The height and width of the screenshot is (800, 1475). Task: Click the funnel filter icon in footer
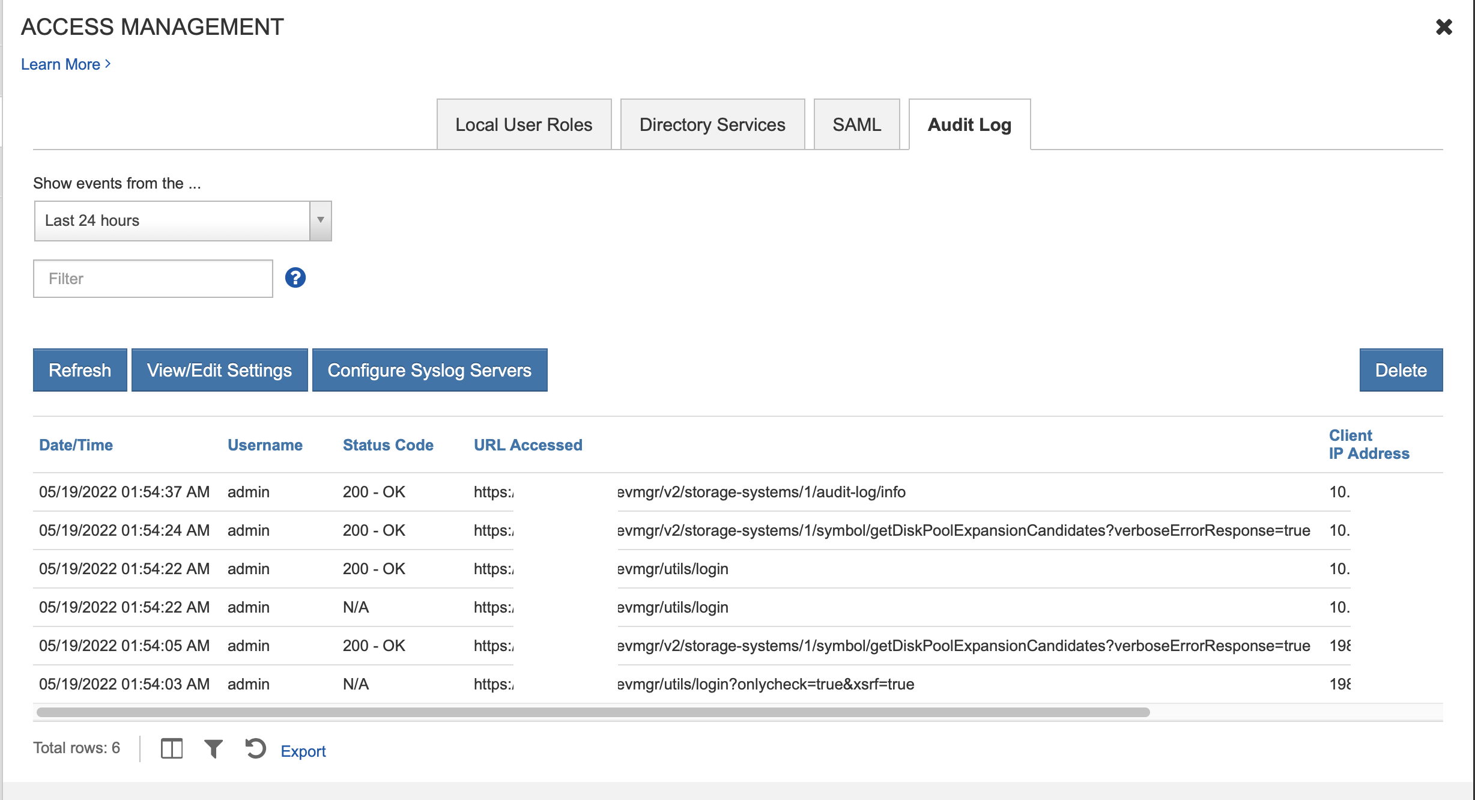click(x=213, y=749)
